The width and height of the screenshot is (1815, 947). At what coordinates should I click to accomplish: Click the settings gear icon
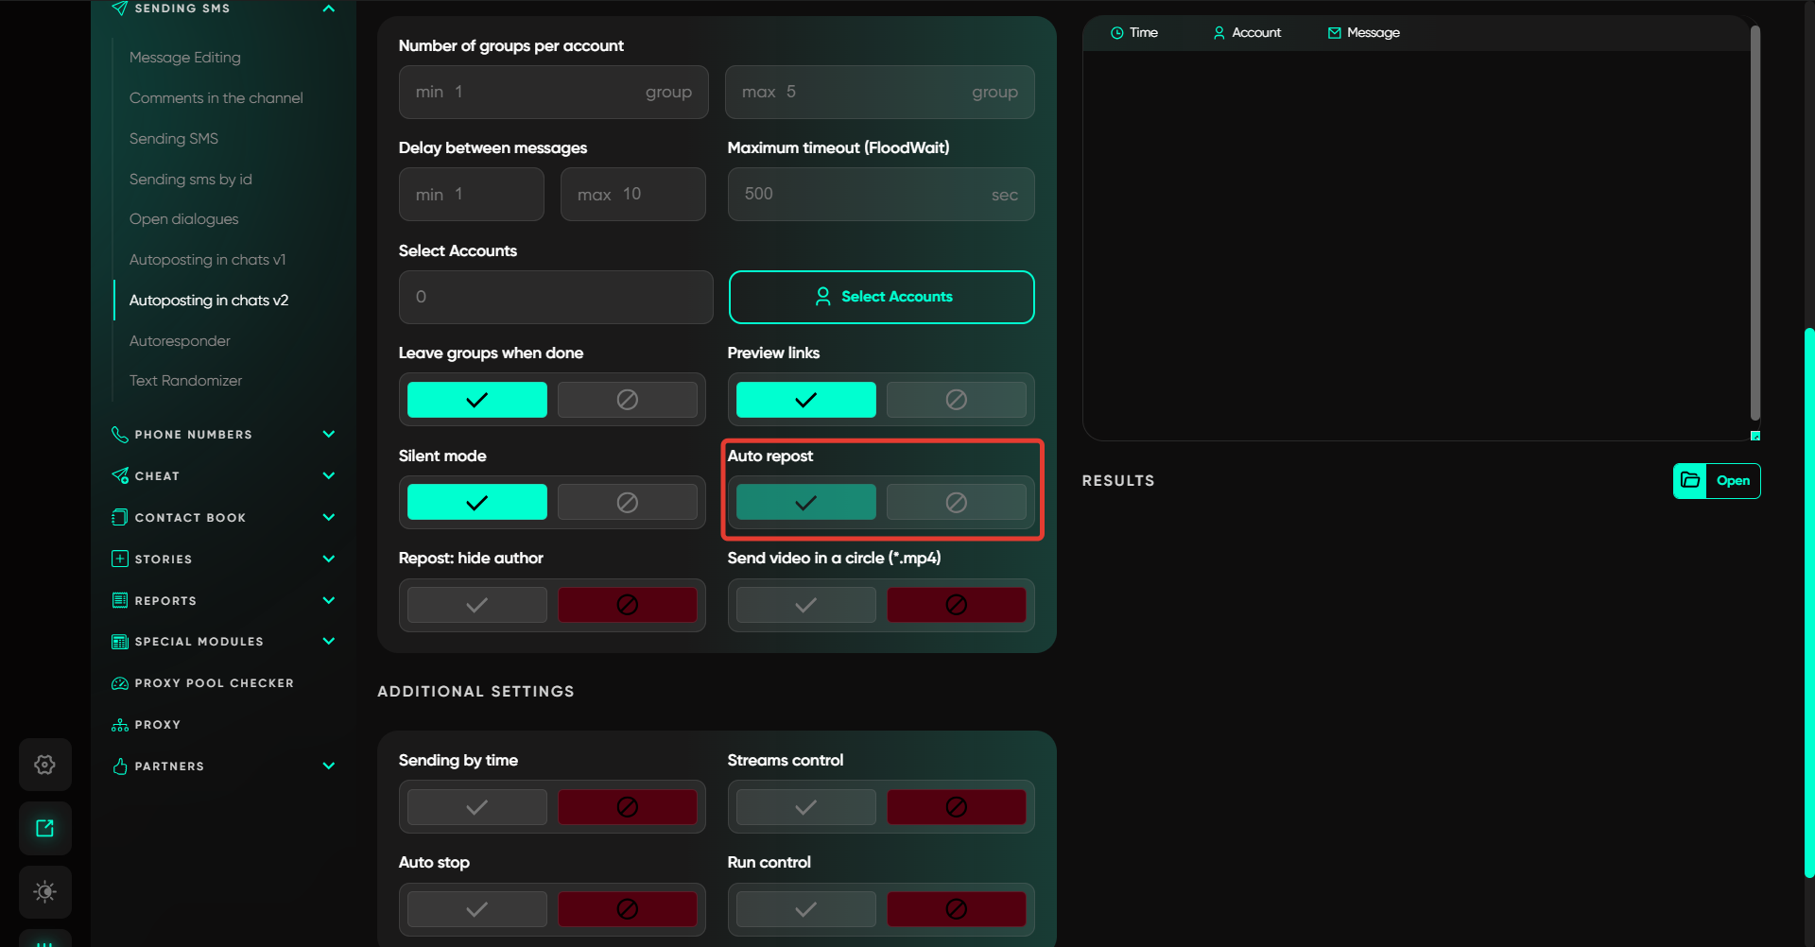[x=44, y=765]
